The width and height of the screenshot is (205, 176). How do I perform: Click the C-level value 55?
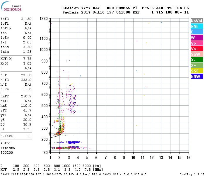[29, 136]
